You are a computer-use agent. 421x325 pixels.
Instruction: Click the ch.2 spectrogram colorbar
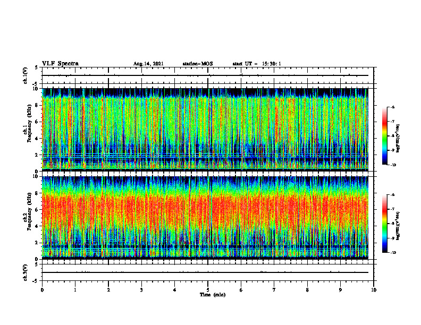pos(384,224)
